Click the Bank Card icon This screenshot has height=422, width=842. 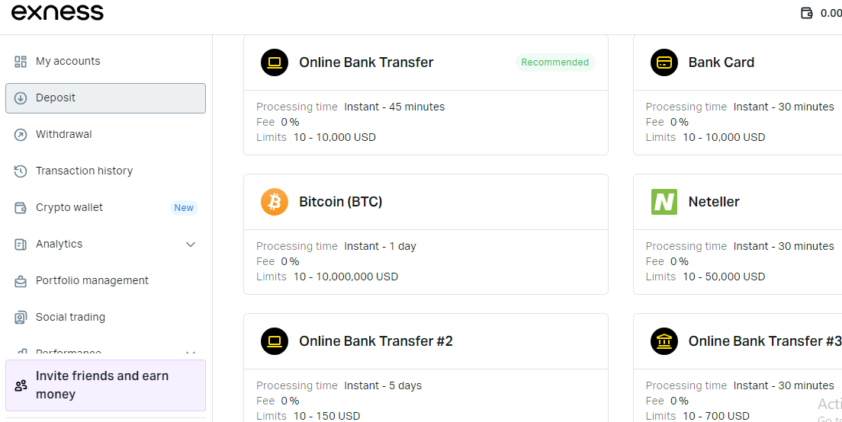664,62
